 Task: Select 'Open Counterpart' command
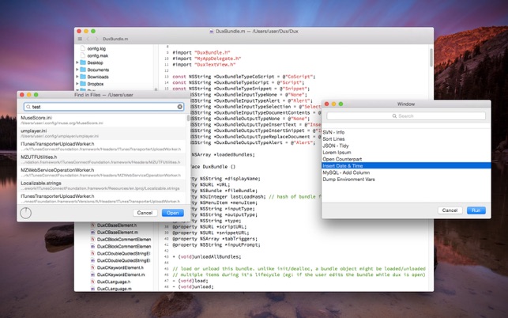[x=406, y=159]
